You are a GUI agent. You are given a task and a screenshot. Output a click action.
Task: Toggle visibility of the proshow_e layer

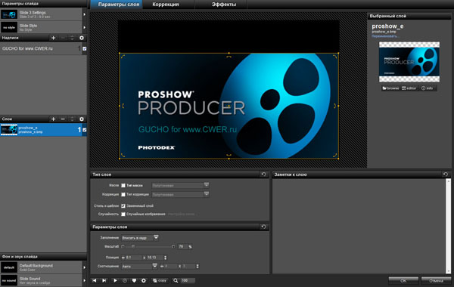[x=85, y=130]
